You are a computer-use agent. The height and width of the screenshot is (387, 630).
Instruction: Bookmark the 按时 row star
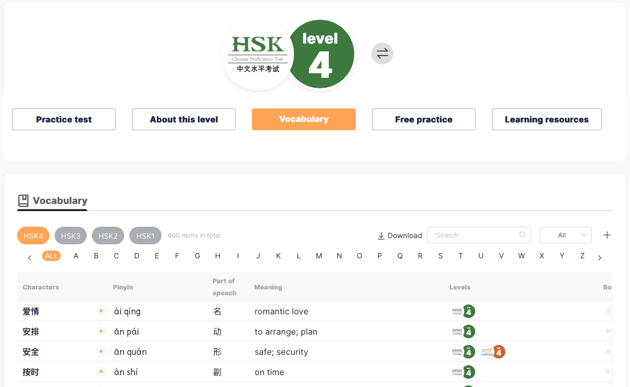608,371
